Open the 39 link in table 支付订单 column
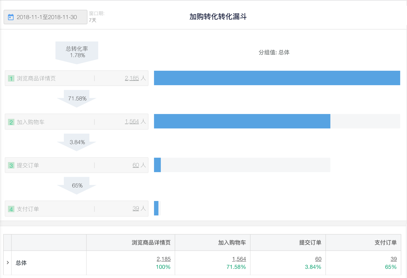 [393, 259]
